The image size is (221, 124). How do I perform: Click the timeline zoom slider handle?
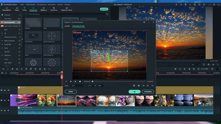point(207,69)
